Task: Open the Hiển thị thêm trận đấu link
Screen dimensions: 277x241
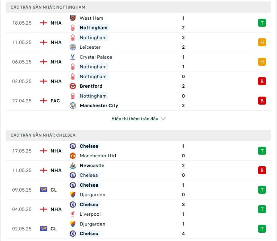Action: pos(135,119)
